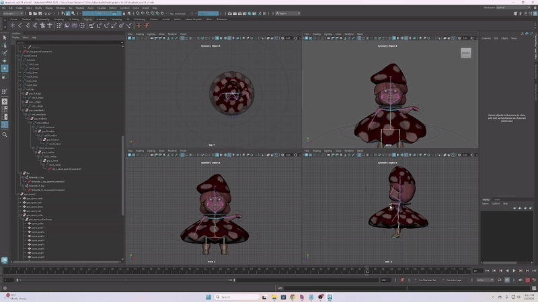Click the ViewCube in the perspective viewport
The image size is (538, 302).
[x=465, y=52]
